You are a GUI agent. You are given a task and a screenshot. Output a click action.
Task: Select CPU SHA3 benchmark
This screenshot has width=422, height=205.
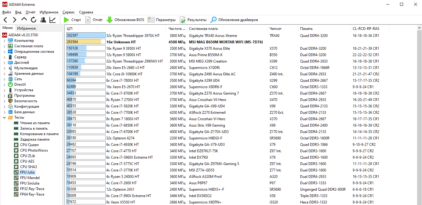[28, 167]
